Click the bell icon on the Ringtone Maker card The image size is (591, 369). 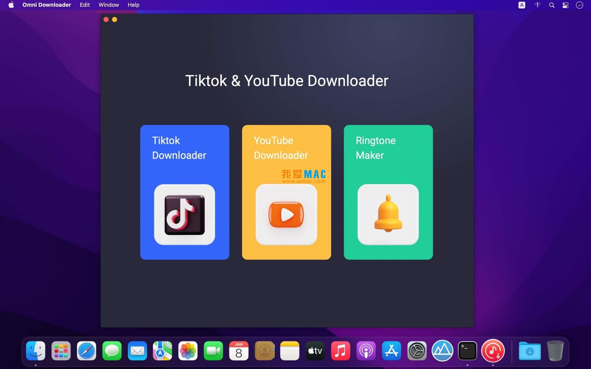pyautogui.click(x=388, y=215)
